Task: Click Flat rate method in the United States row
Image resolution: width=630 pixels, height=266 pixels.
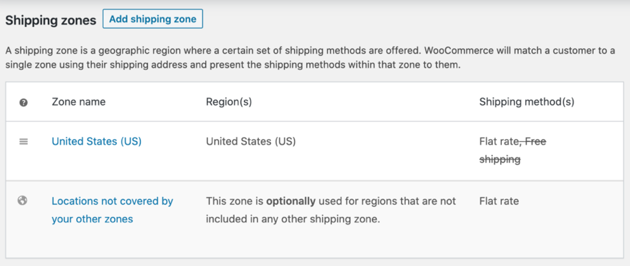Action: [x=499, y=141]
